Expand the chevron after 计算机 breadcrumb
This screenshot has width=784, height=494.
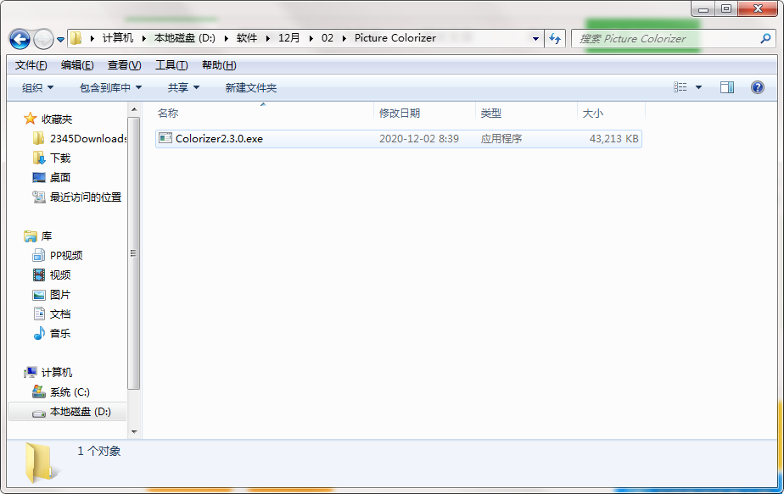(x=144, y=38)
